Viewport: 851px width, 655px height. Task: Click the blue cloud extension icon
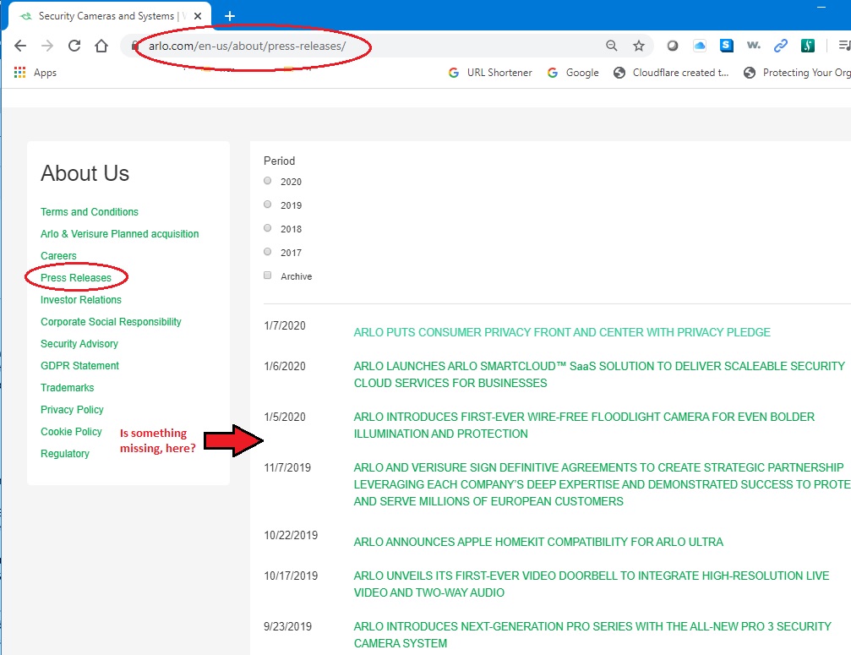[700, 46]
